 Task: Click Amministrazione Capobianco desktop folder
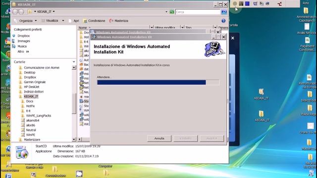click(x=306, y=11)
